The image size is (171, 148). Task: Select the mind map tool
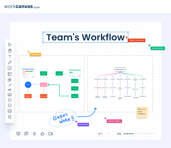coord(10,90)
